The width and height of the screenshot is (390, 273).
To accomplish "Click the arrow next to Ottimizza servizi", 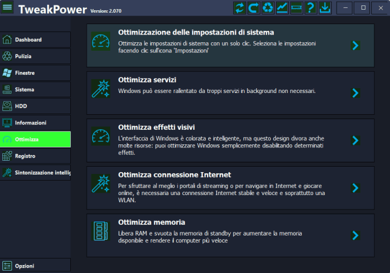I will [x=355, y=92].
